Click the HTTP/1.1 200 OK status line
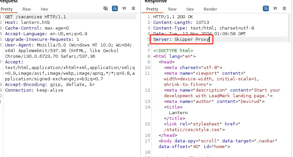This screenshot has width=293, height=157. coord(173,17)
